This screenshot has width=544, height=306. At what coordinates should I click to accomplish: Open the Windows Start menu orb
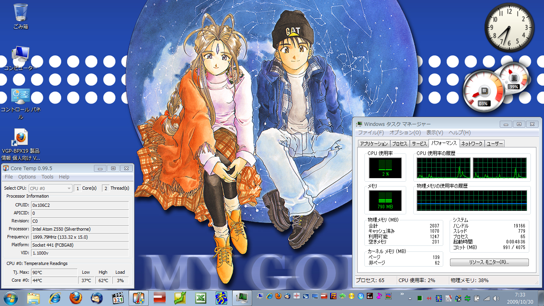(11, 298)
